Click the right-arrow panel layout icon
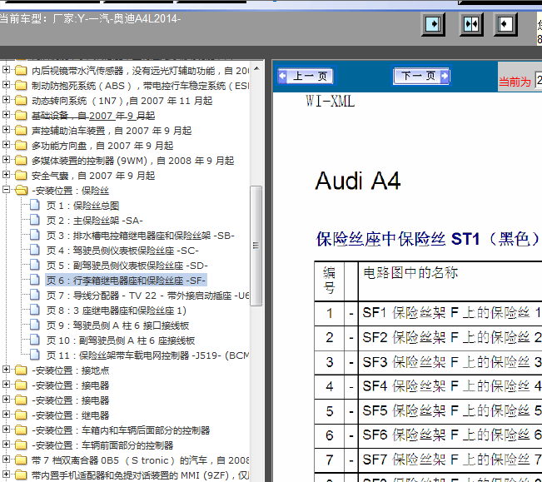This screenshot has height=482, width=542. pyautogui.click(x=433, y=24)
